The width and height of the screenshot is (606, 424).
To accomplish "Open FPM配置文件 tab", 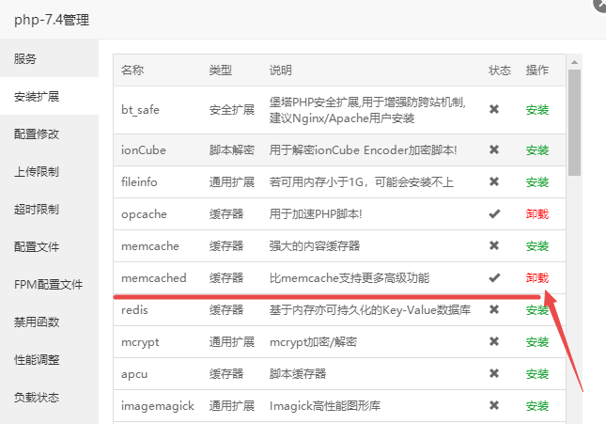I will [49, 284].
